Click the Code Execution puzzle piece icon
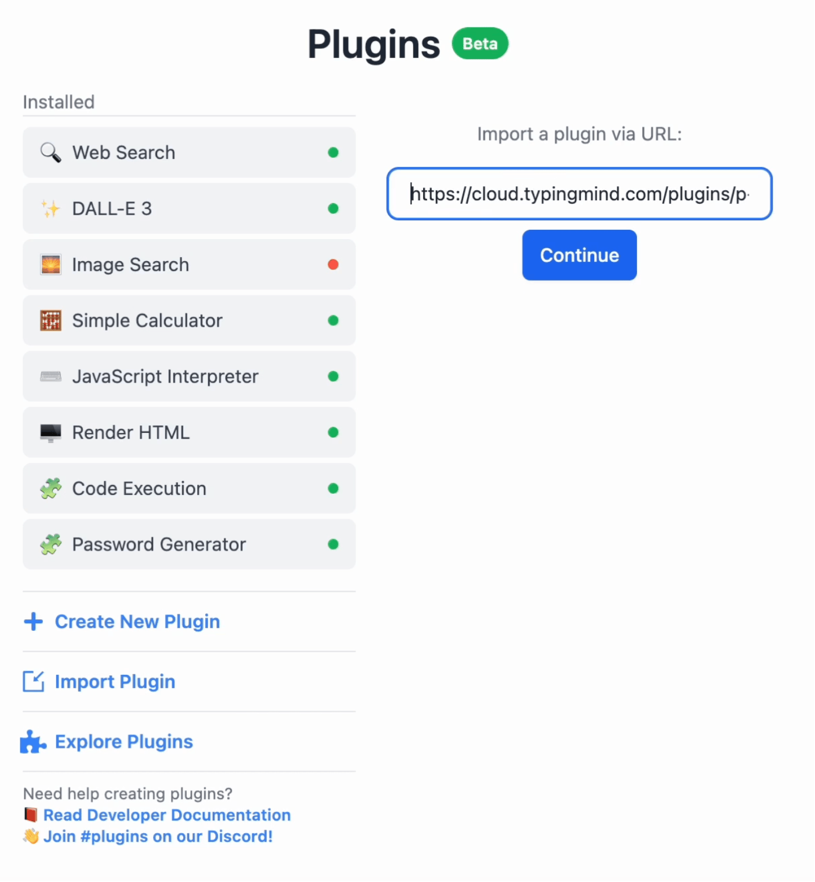815x882 pixels. (x=50, y=489)
